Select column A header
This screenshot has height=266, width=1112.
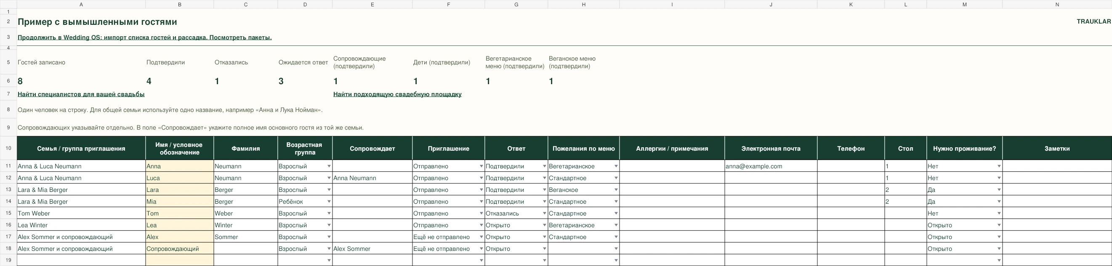(81, 4)
